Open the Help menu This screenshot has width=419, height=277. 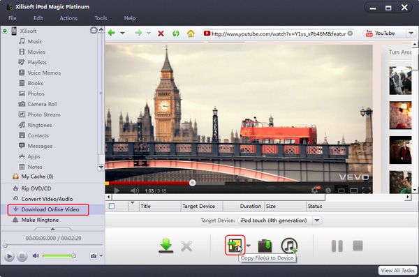(x=130, y=18)
